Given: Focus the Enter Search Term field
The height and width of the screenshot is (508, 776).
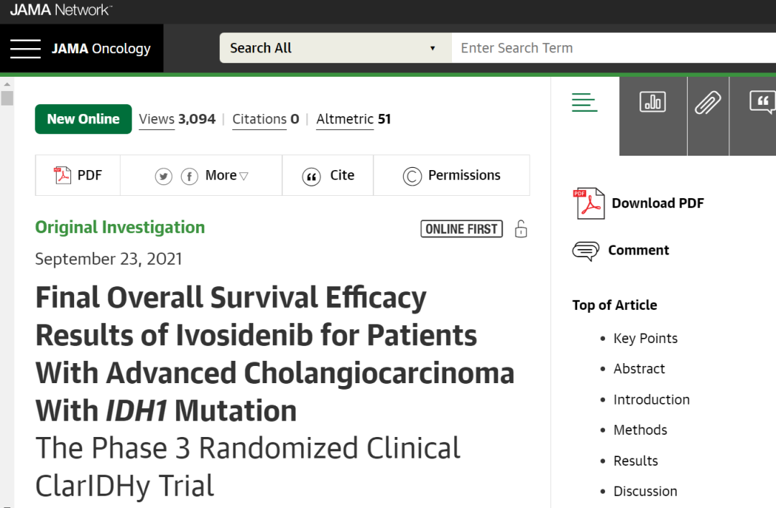Looking at the screenshot, I should point(614,48).
